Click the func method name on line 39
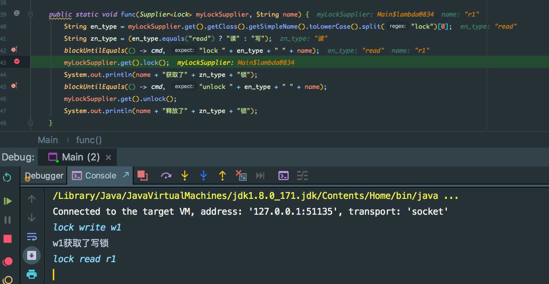The height and width of the screenshot is (284, 549). click(128, 14)
